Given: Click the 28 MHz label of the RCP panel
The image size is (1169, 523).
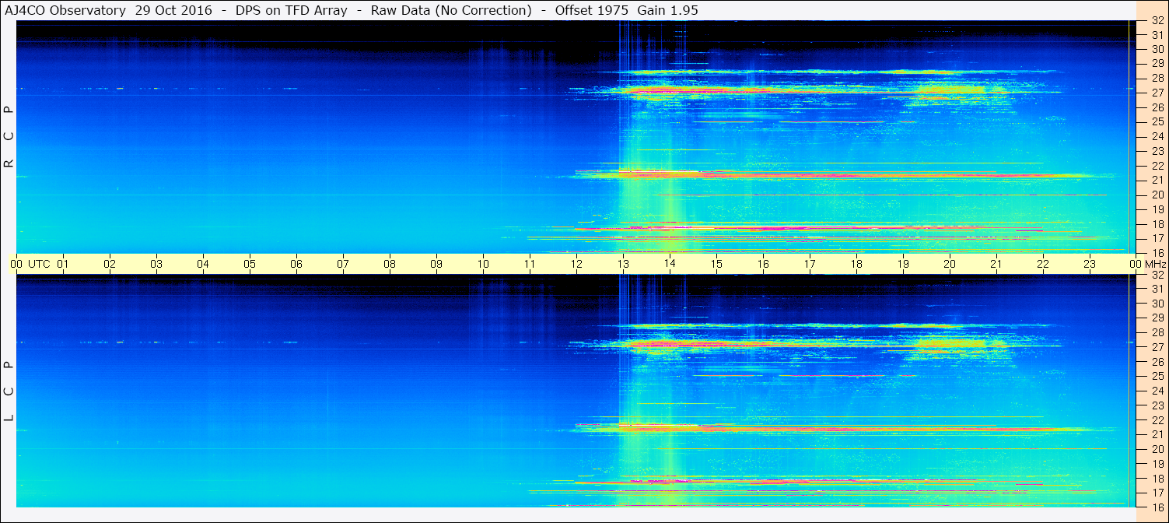Looking at the screenshot, I should (1157, 78).
